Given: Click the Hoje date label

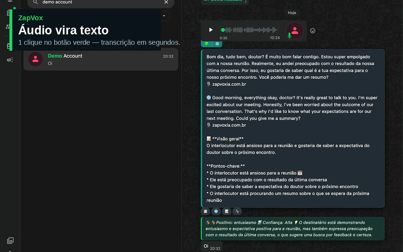Looking at the screenshot, I should [x=292, y=13].
